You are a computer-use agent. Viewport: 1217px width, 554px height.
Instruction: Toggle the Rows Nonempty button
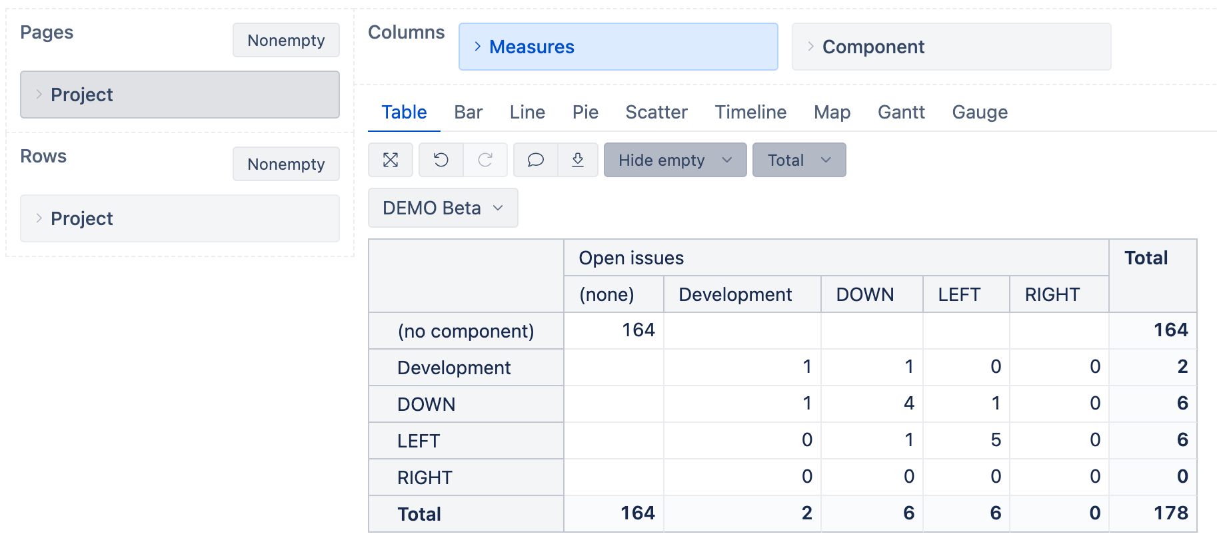point(286,164)
